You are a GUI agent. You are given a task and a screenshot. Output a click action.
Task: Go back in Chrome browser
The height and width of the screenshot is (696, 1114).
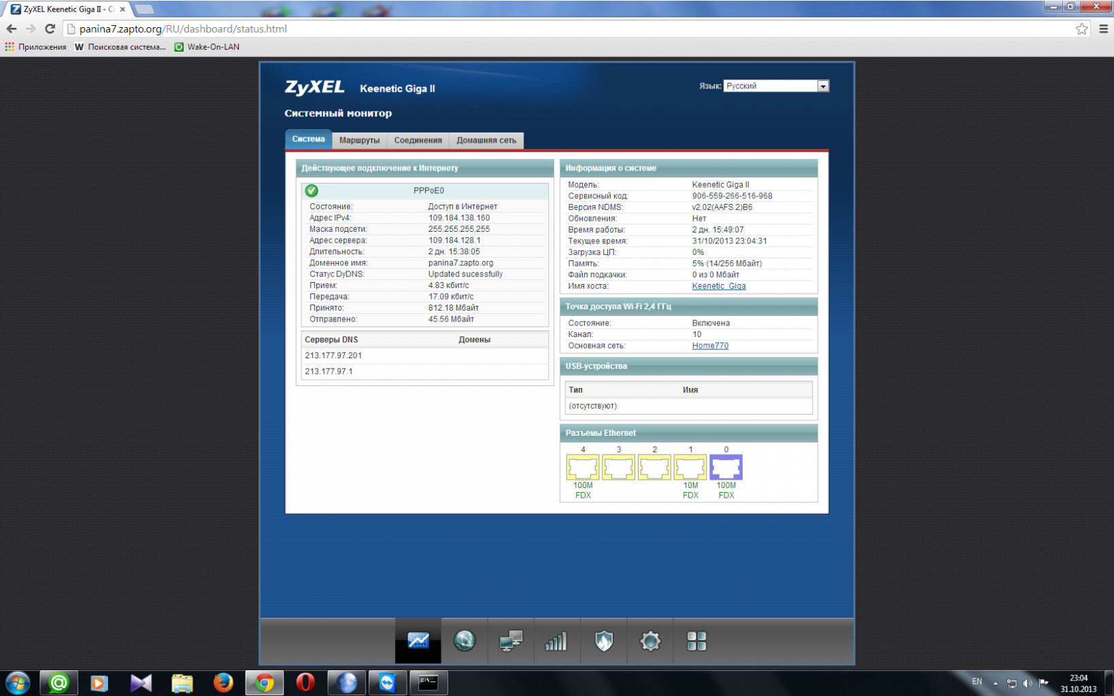click(x=12, y=29)
